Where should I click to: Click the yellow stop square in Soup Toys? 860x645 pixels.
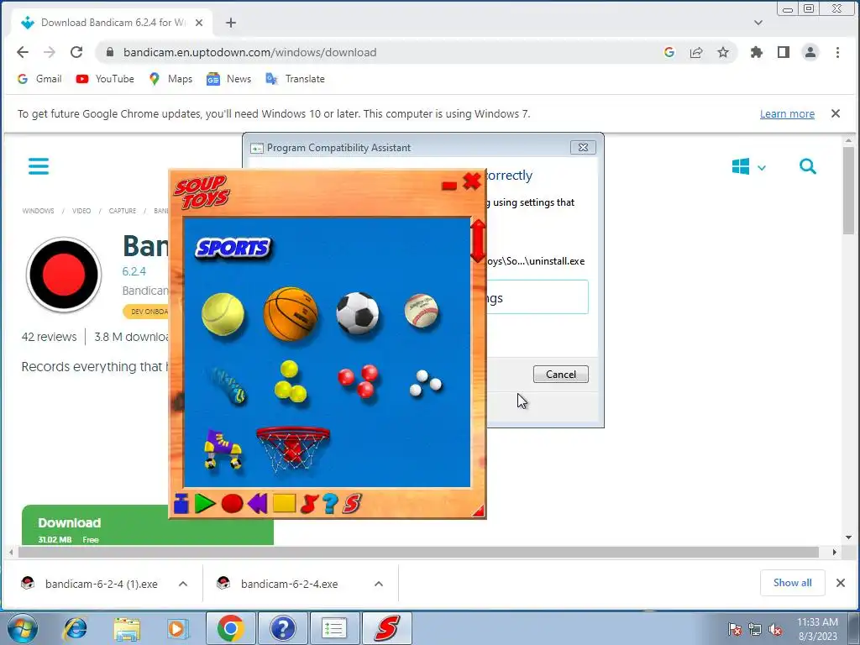tap(284, 504)
